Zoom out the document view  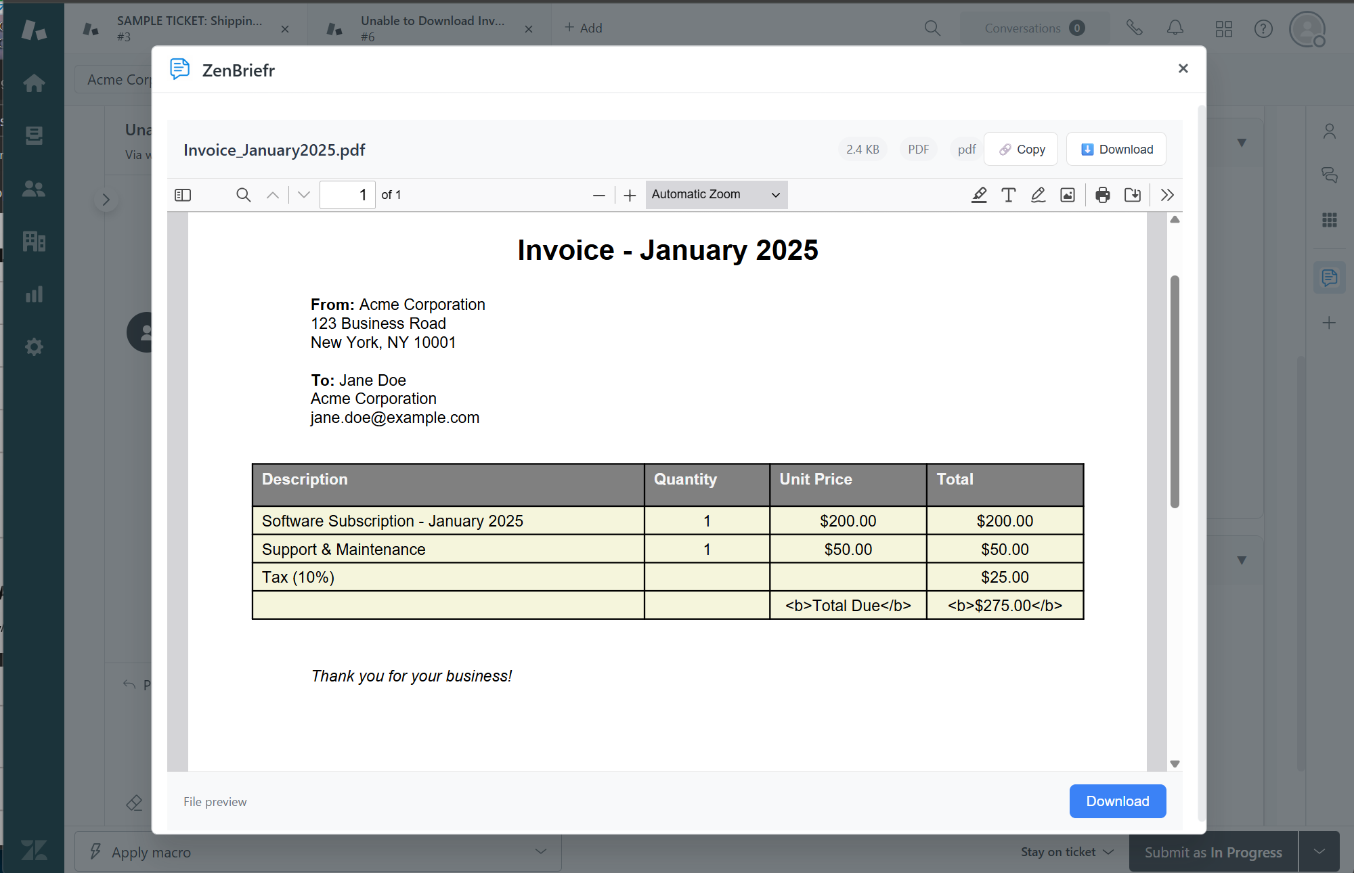(598, 195)
